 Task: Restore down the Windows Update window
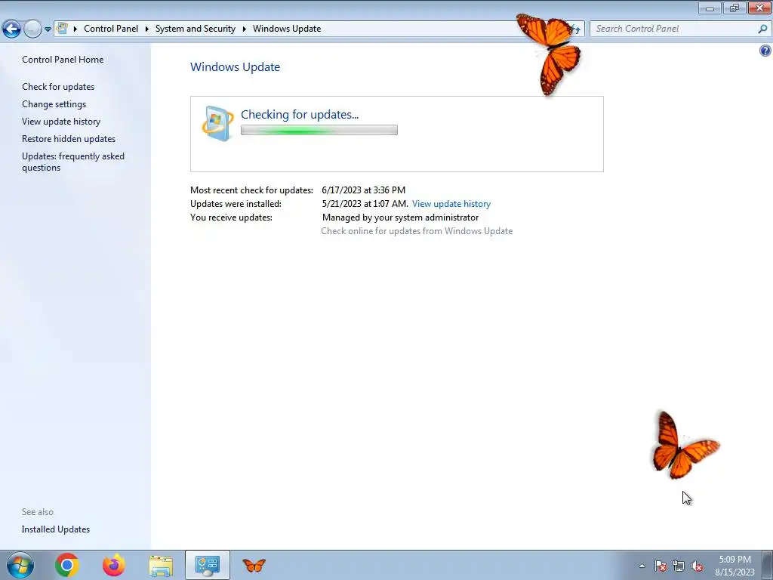(x=735, y=8)
